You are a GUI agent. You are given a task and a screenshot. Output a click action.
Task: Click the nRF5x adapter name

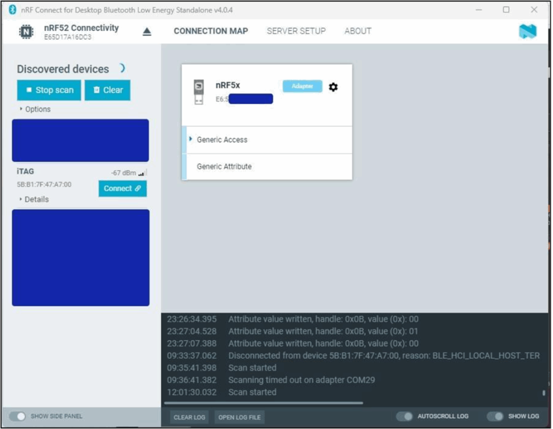tap(228, 85)
